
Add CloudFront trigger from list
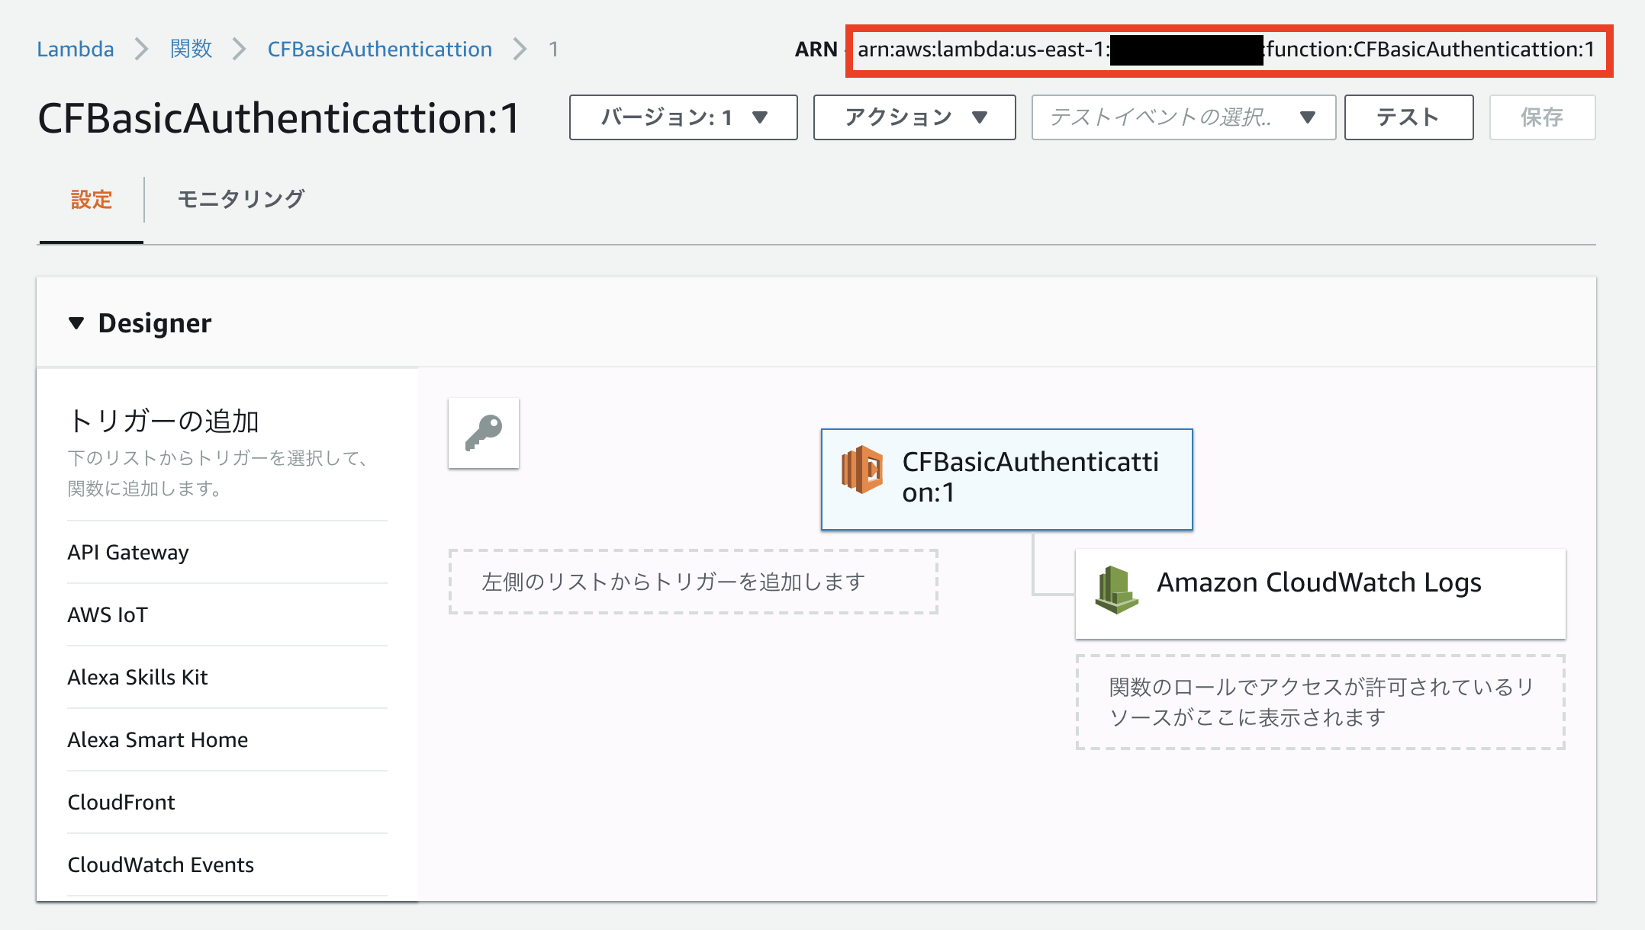(121, 802)
